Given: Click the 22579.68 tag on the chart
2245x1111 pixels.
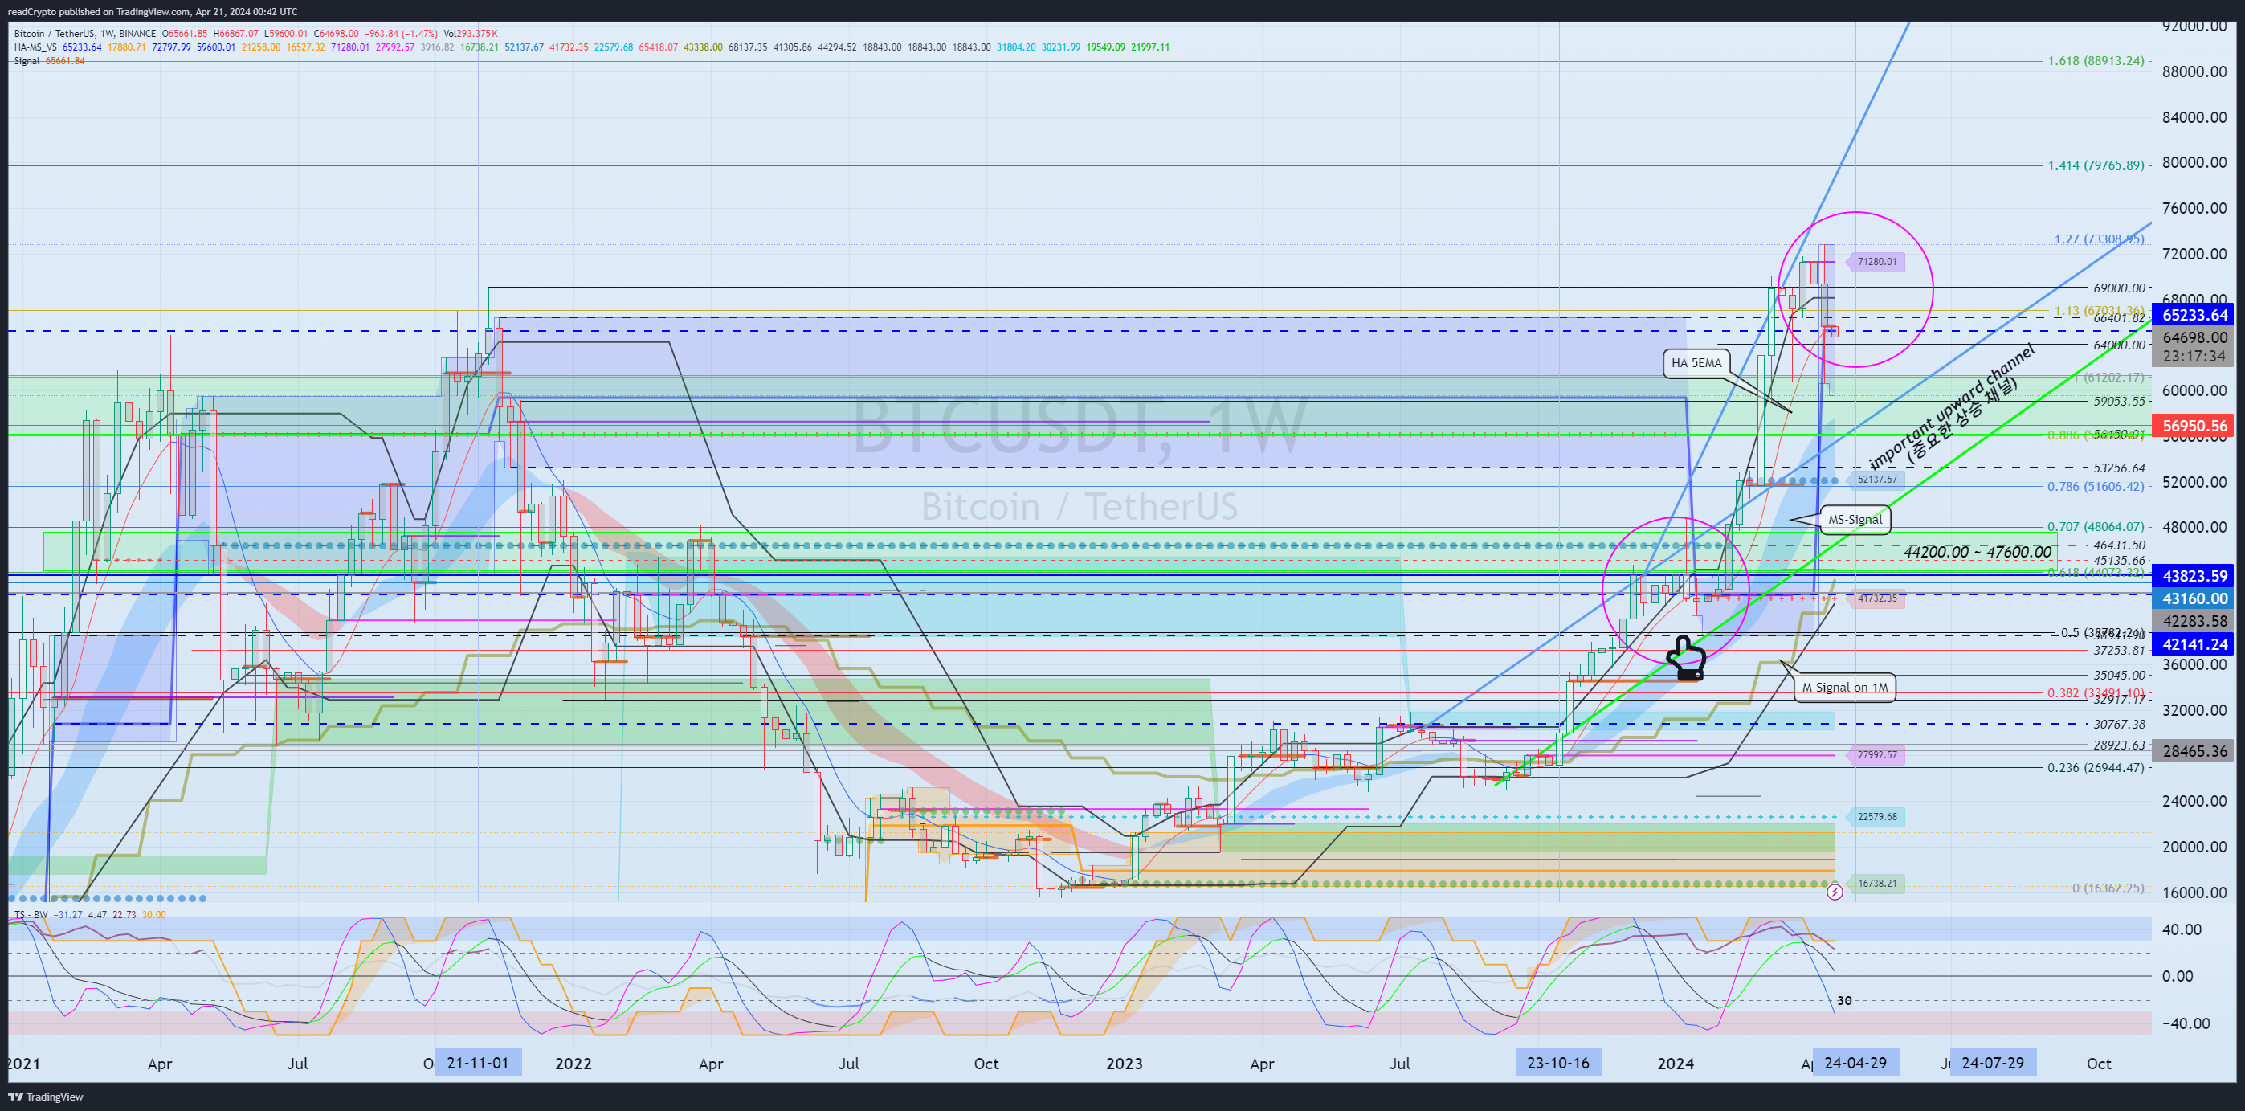Looking at the screenshot, I should [x=1876, y=817].
